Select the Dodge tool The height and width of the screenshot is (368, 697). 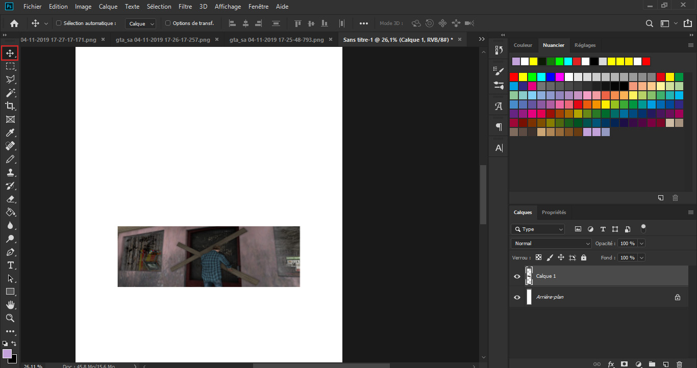click(10, 239)
